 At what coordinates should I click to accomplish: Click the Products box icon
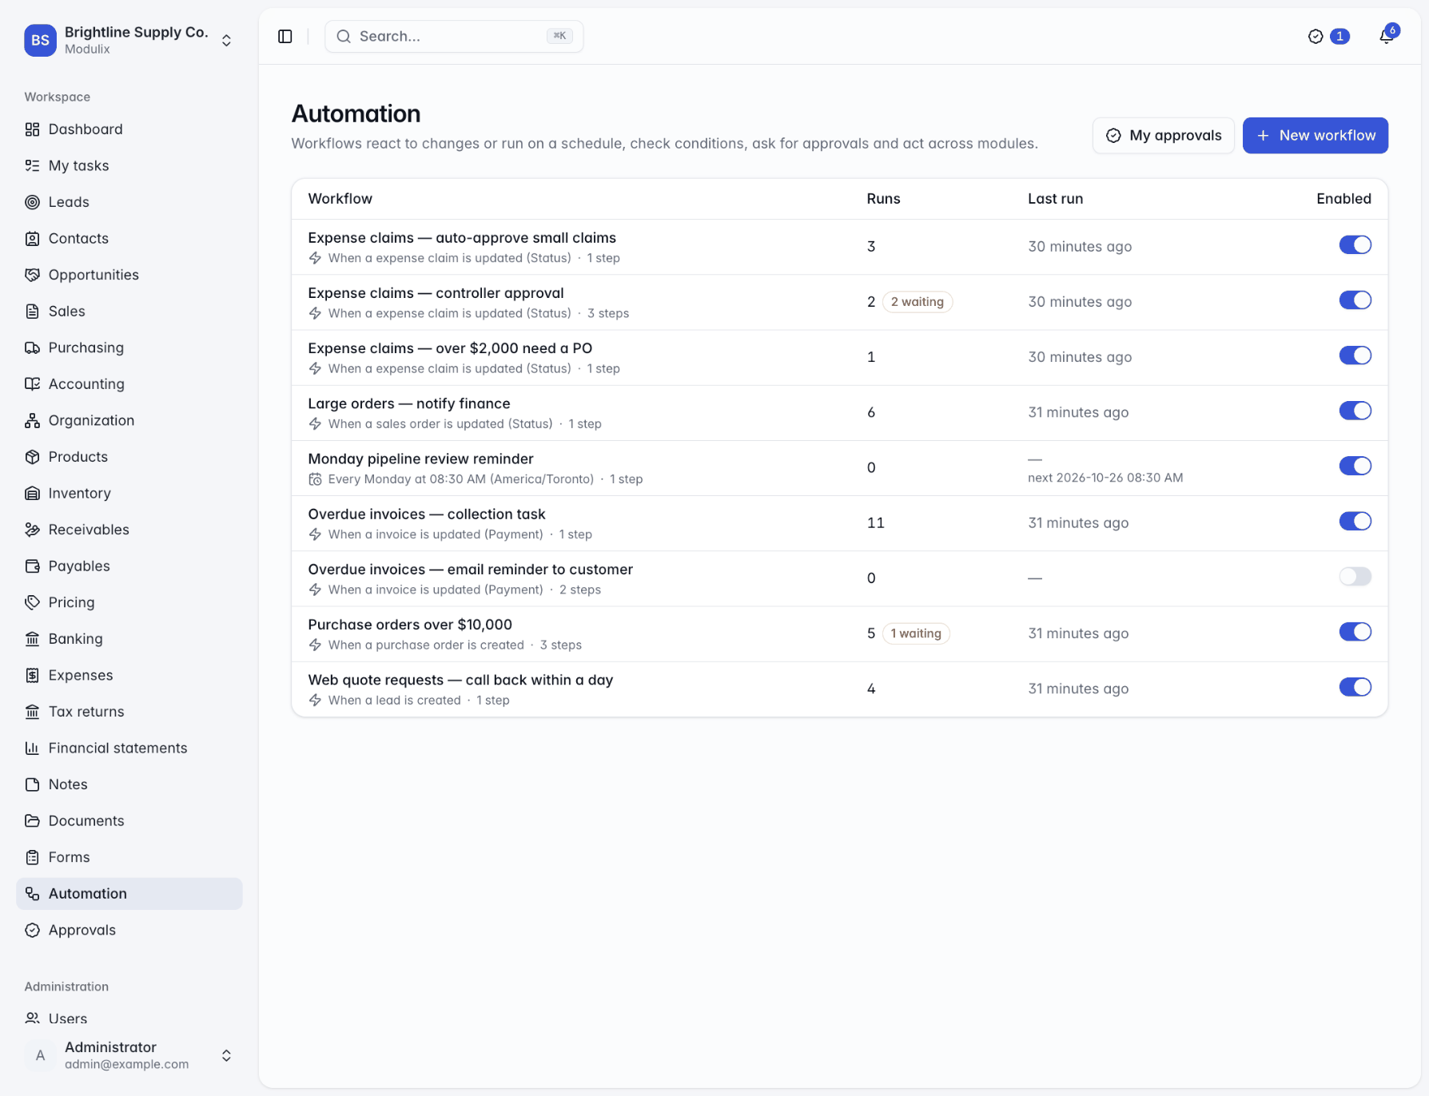click(32, 457)
